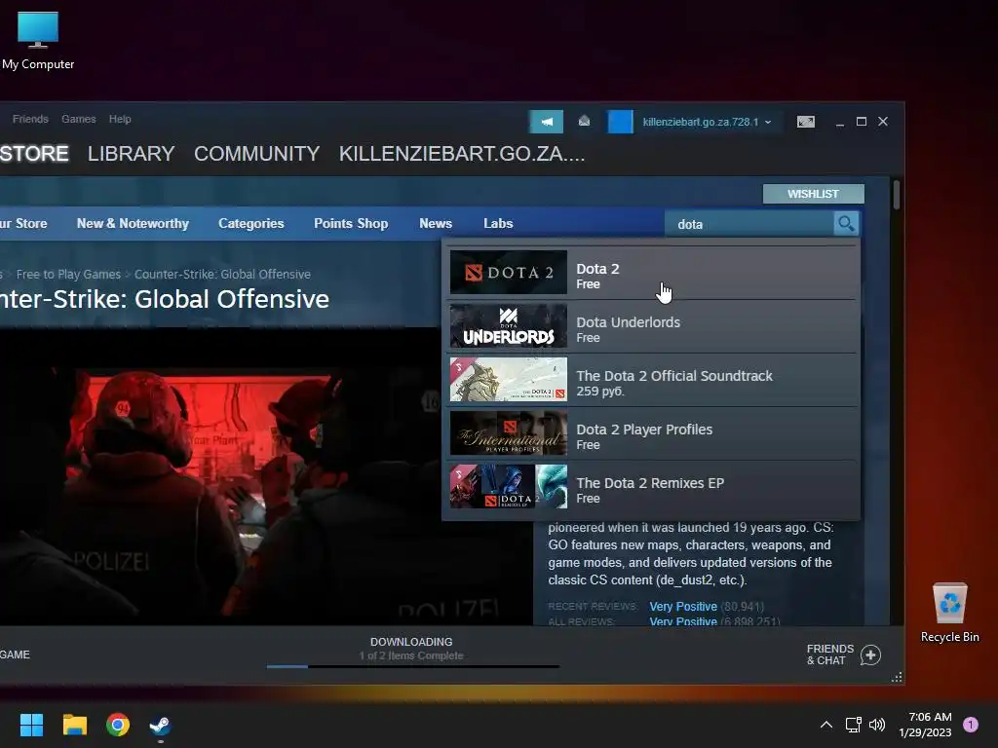998x748 pixels.
Task: Open Google Chrome from the taskbar
Action: 118,725
